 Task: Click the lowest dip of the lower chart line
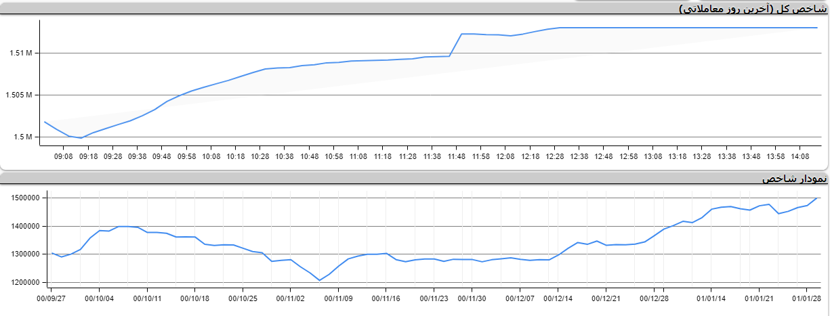[319, 280]
